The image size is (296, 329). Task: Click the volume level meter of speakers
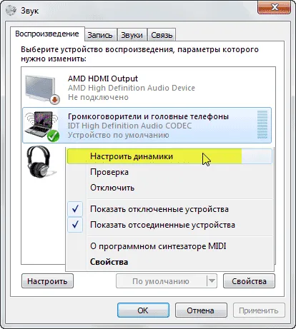point(262,125)
